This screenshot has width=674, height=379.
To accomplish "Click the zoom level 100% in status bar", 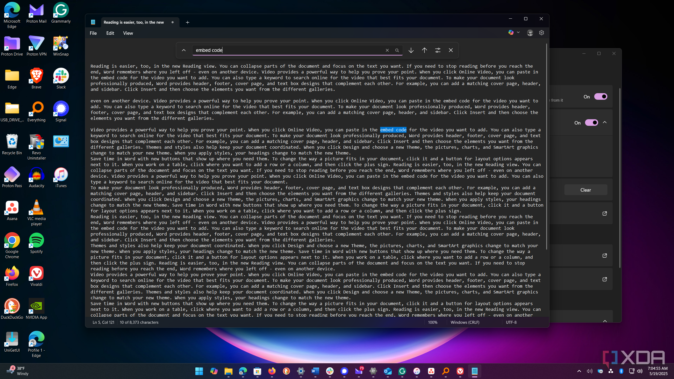I will click(433, 322).
